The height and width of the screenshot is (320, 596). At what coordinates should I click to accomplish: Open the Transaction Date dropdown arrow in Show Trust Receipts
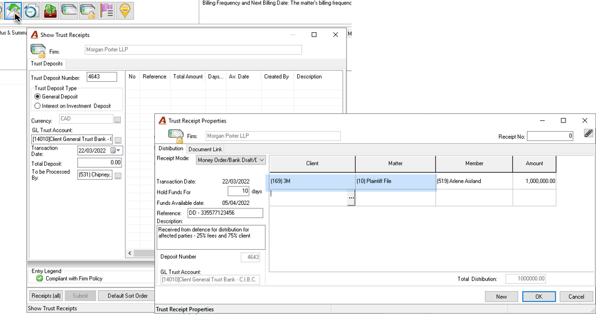point(119,150)
